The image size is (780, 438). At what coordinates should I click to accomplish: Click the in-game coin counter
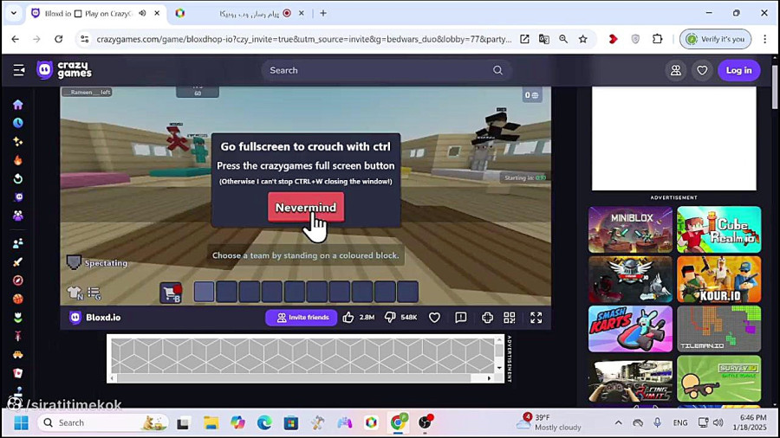click(531, 95)
